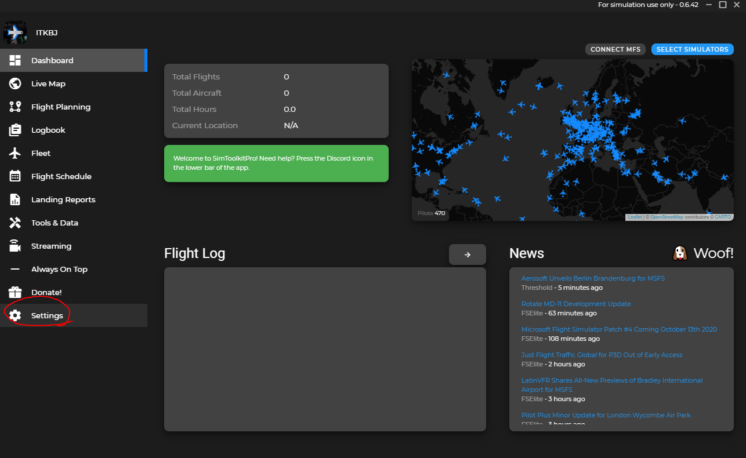The width and height of the screenshot is (746, 458).
Task: Open Pilot Plus London Wycombe update link
Action: point(606,415)
